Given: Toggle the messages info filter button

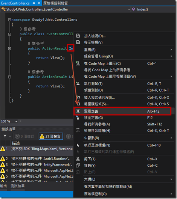Looking at the screenshot, I should (69, 136).
